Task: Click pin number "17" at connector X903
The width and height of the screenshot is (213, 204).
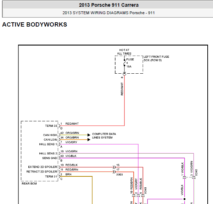Action: click(x=118, y=170)
